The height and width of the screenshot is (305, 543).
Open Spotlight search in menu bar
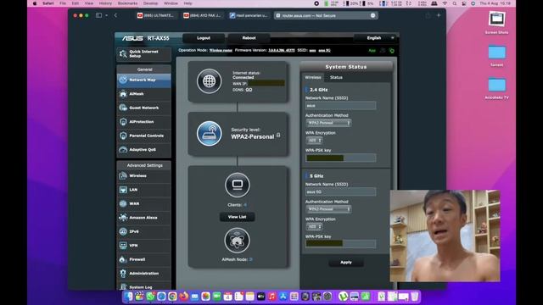455,3
